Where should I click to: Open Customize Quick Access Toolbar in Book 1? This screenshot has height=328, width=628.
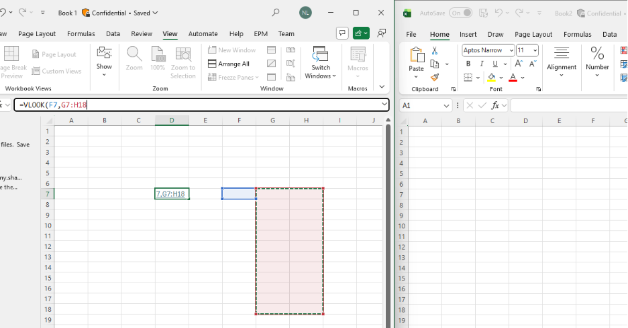[43, 13]
